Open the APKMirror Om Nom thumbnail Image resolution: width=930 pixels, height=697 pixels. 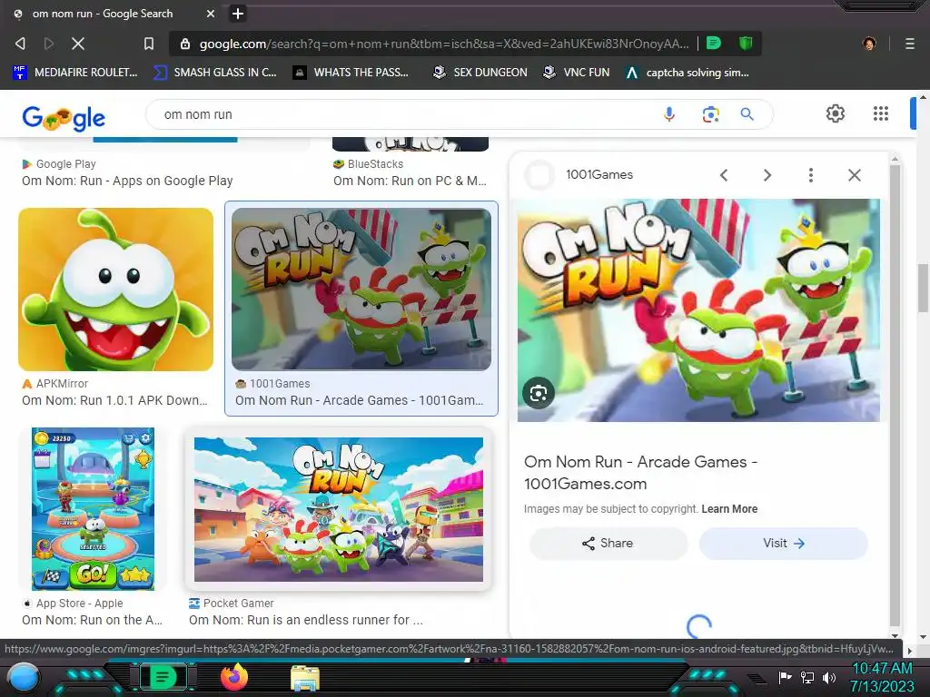(115, 290)
